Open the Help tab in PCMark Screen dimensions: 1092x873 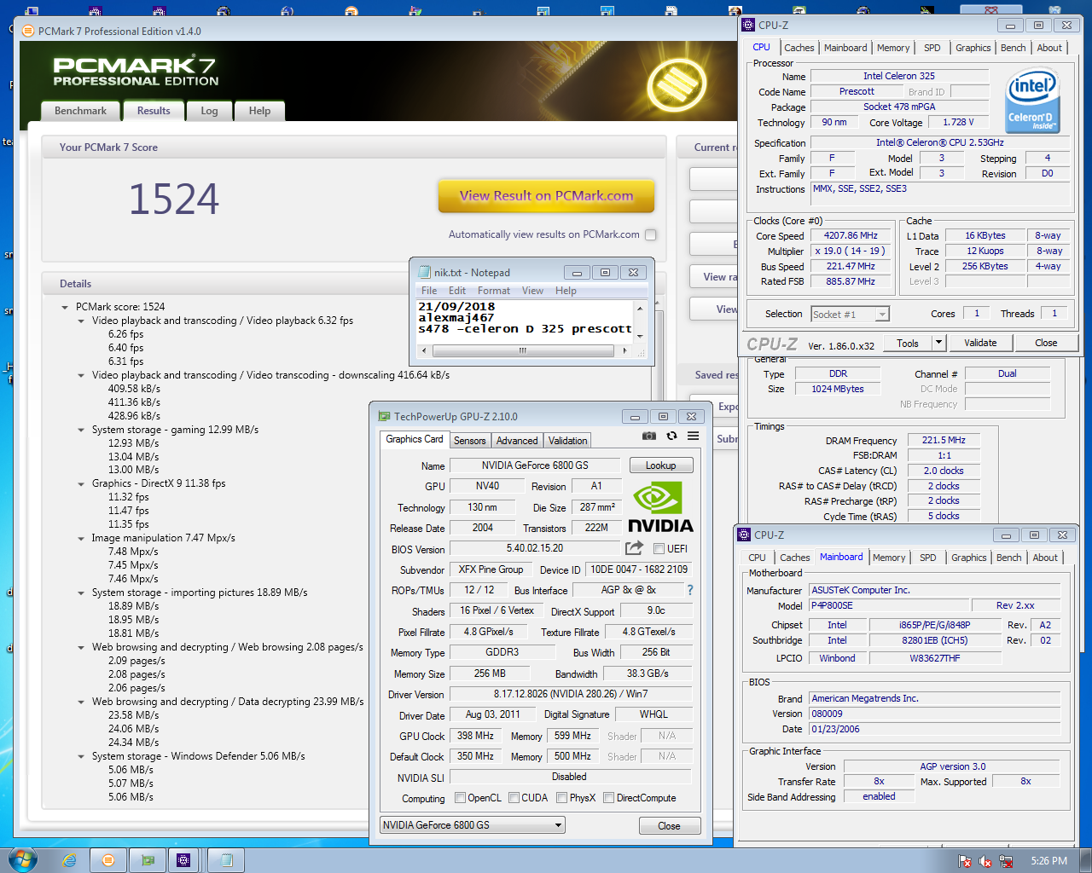[259, 111]
